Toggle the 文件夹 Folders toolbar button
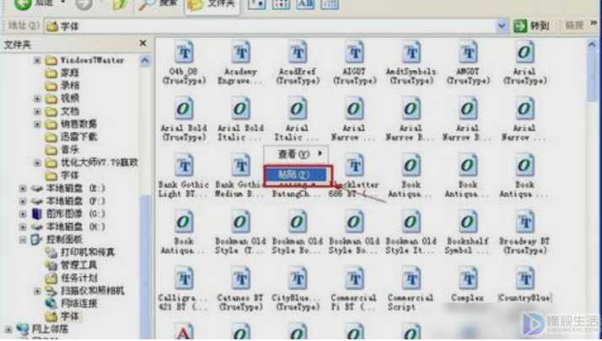This screenshot has height=341, width=602. pyautogui.click(x=212, y=5)
